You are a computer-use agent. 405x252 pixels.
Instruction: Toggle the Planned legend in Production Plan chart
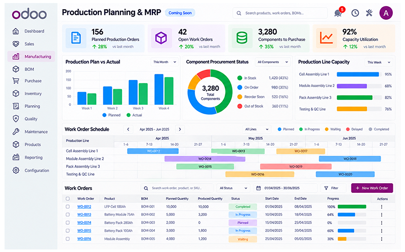coord(111,115)
